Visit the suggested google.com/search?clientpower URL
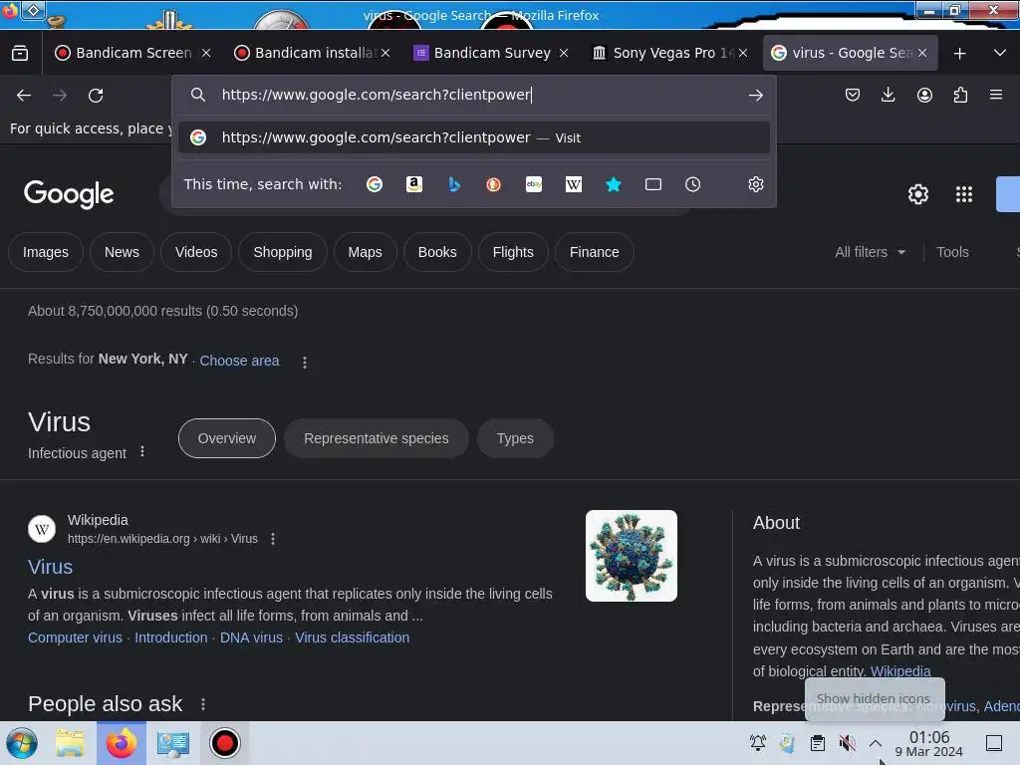Screen dimensions: 1020x765 [474, 137]
